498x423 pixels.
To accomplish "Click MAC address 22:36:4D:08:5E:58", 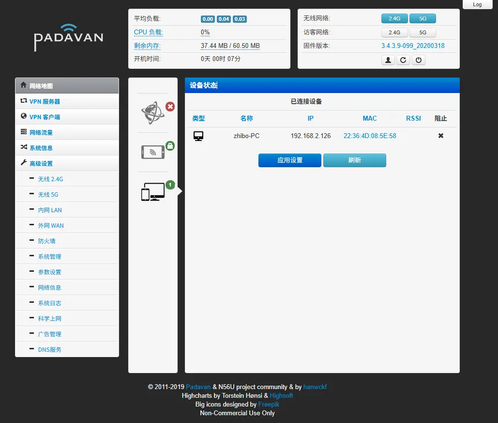I will click(370, 136).
